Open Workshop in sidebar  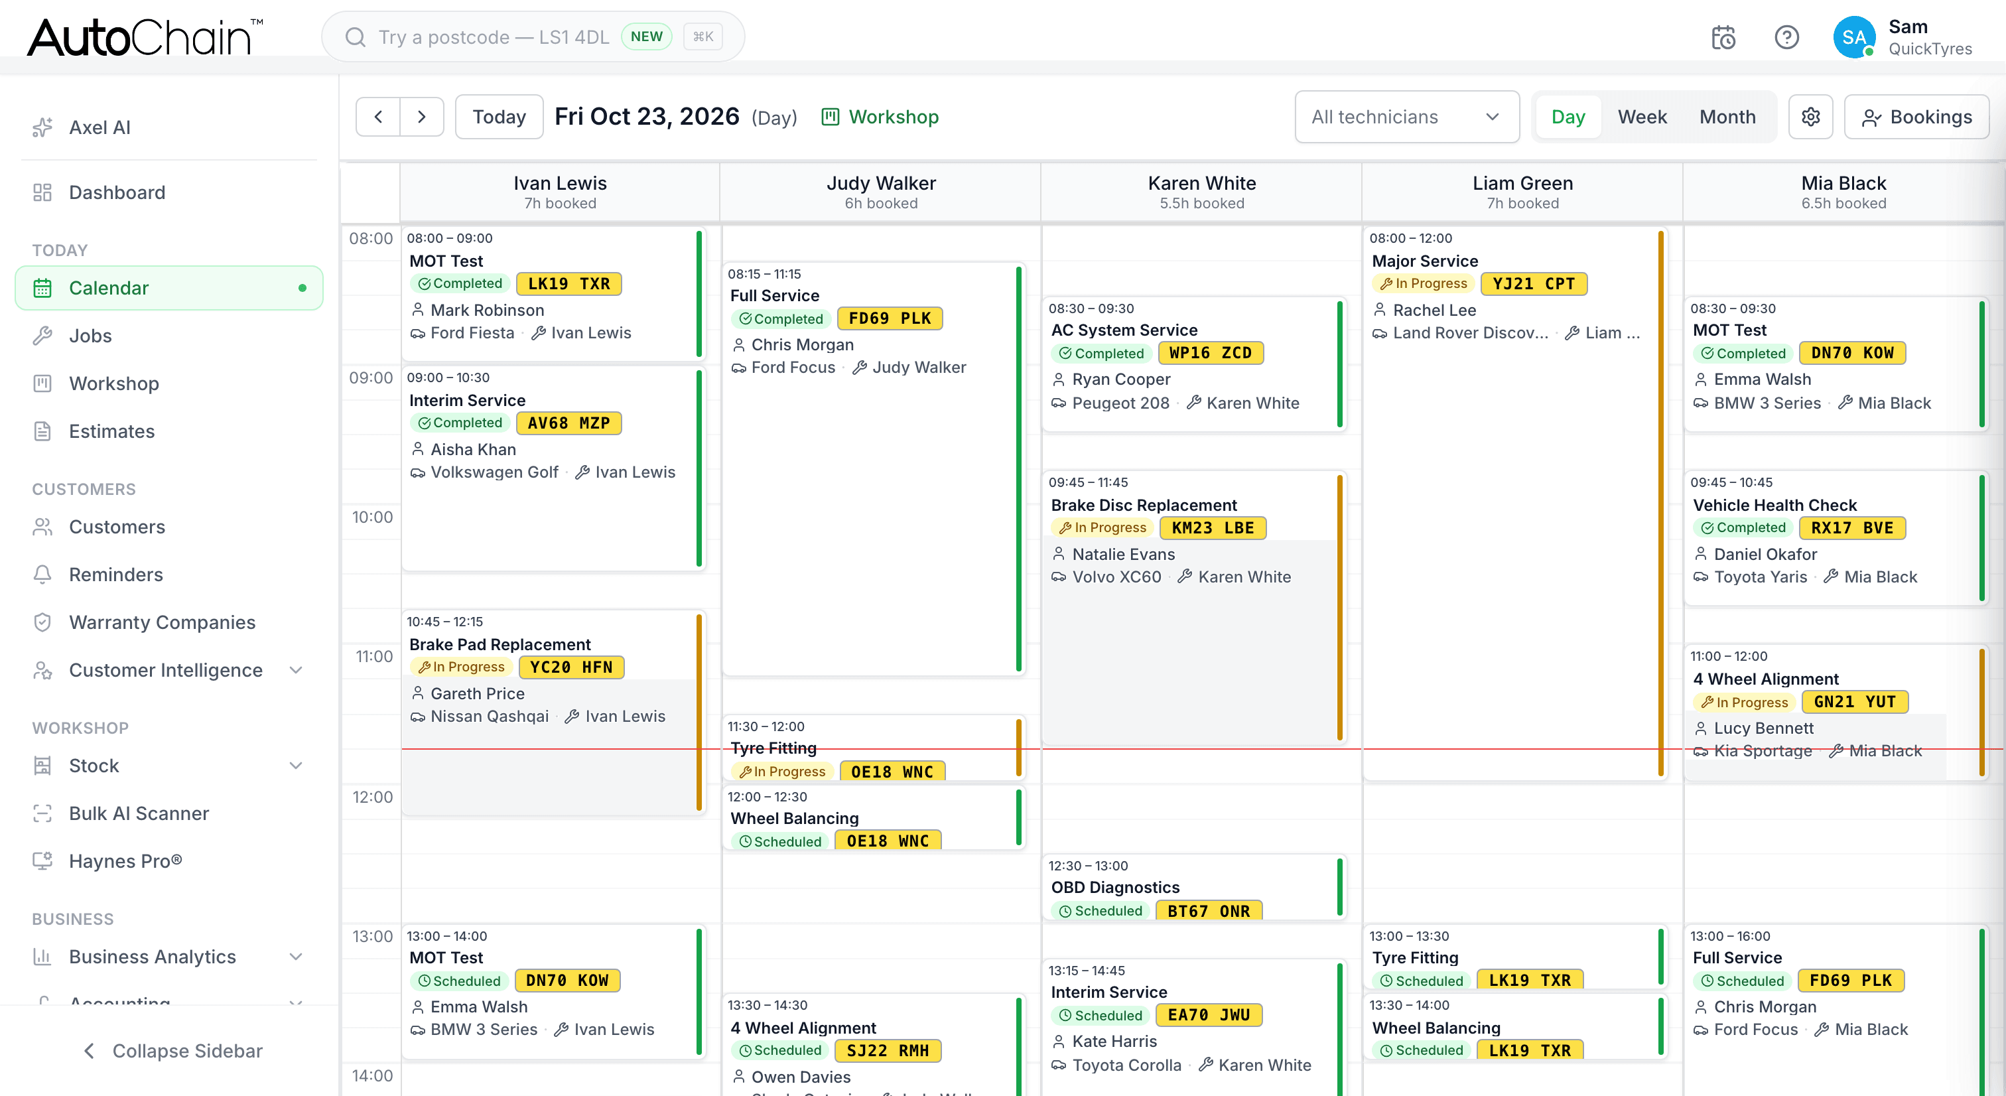pos(169,383)
